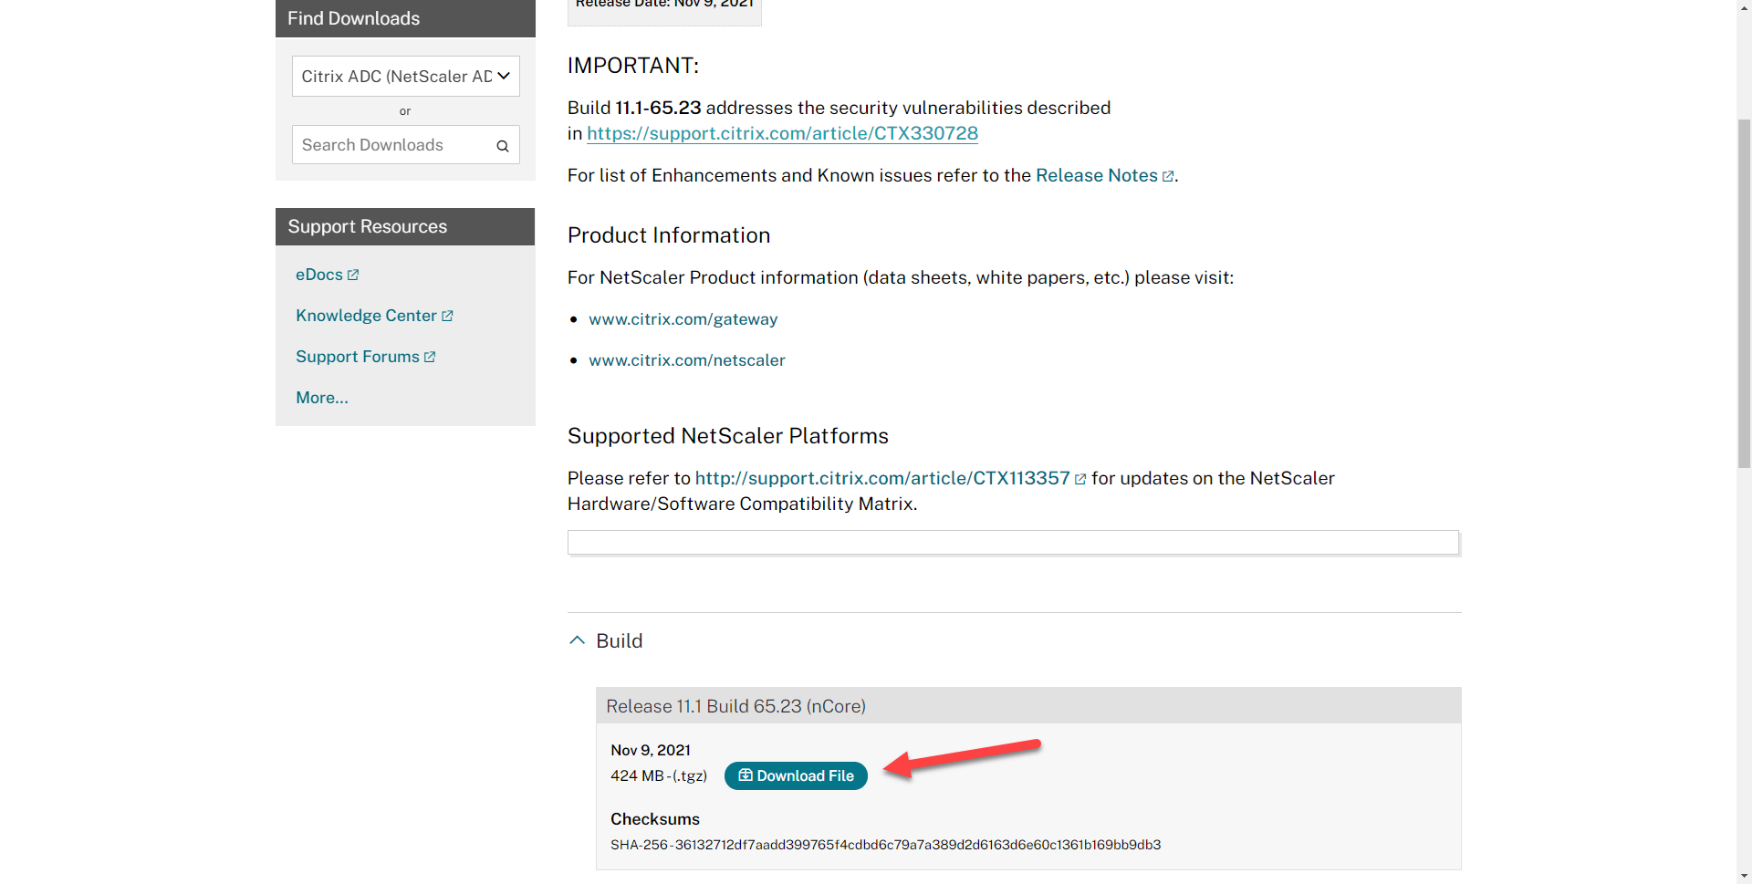Click the Download File button
This screenshot has height=884, width=1752.
(x=796, y=775)
